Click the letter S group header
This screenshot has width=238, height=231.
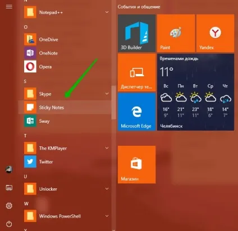coord(25,81)
